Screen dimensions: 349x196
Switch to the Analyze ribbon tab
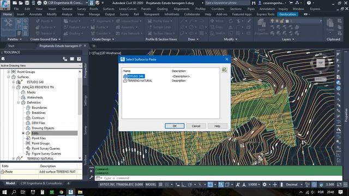(x=67, y=14)
